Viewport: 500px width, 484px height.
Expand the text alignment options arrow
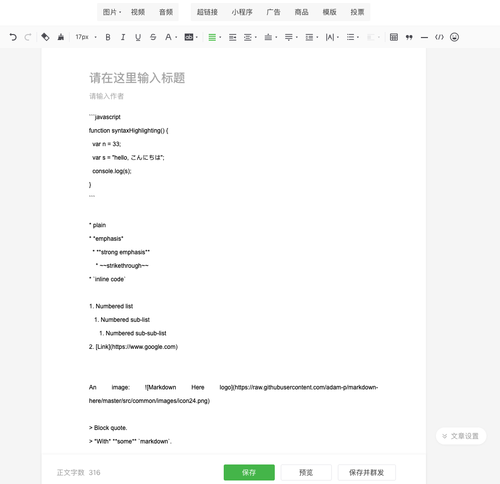click(220, 38)
